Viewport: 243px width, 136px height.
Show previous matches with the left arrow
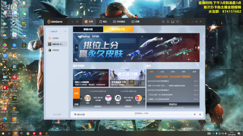(81, 99)
